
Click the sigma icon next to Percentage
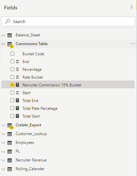(x=18, y=69)
